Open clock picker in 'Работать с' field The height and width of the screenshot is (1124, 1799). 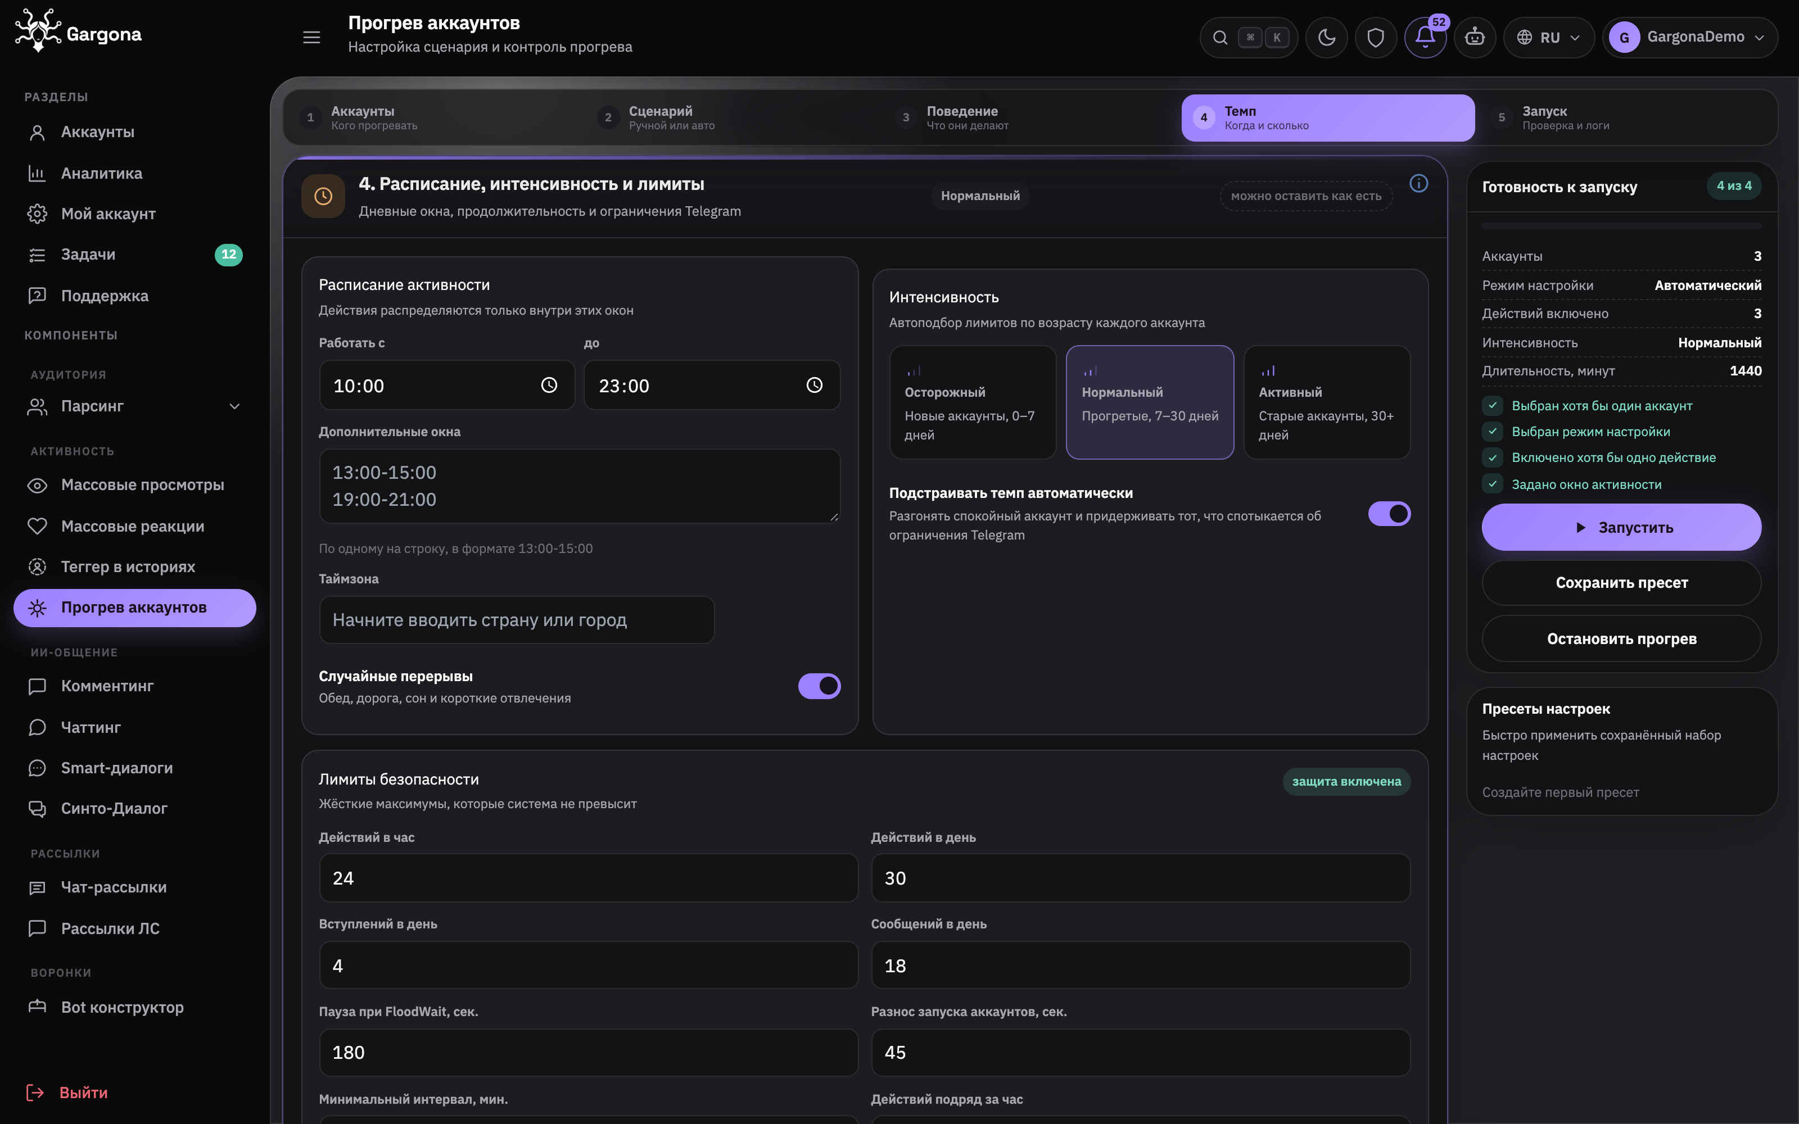click(x=549, y=385)
